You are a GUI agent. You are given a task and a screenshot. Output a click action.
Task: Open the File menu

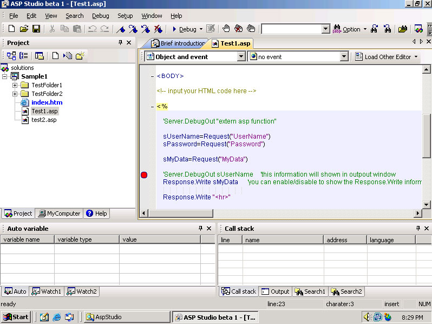[x=14, y=16]
